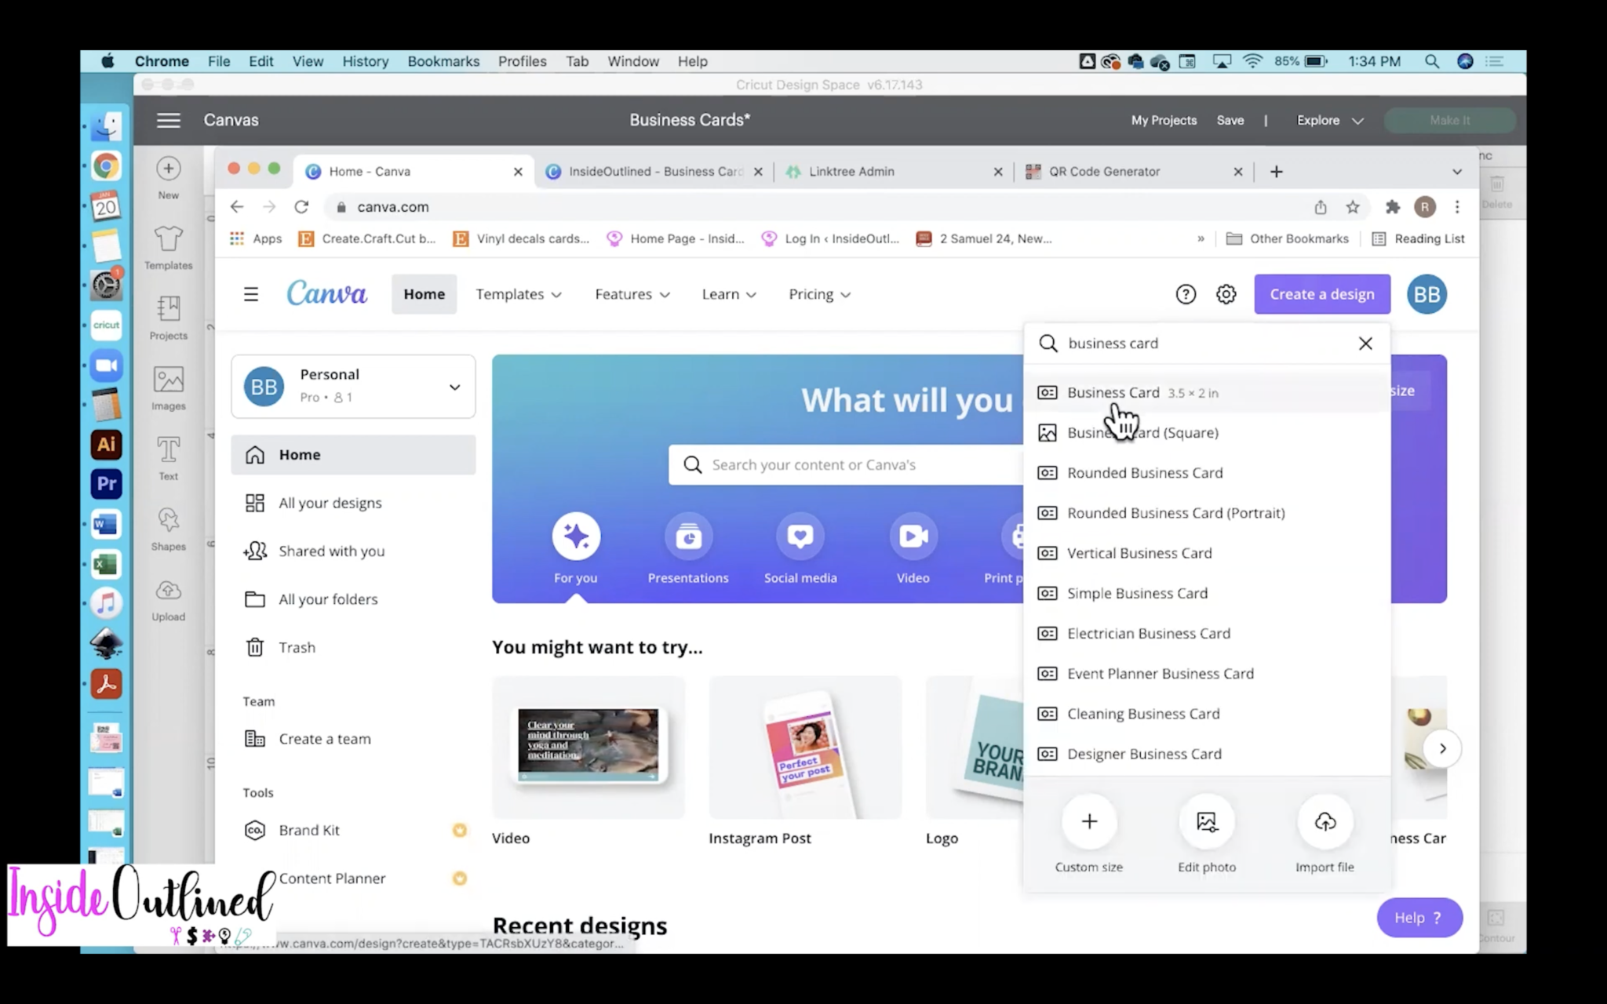Open the Bookmarks menu in menu bar
This screenshot has width=1607, height=1004.
(x=443, y=61)
